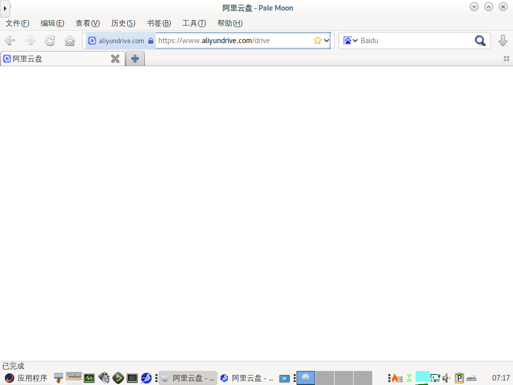Click the forward navigation arrow

30,41
